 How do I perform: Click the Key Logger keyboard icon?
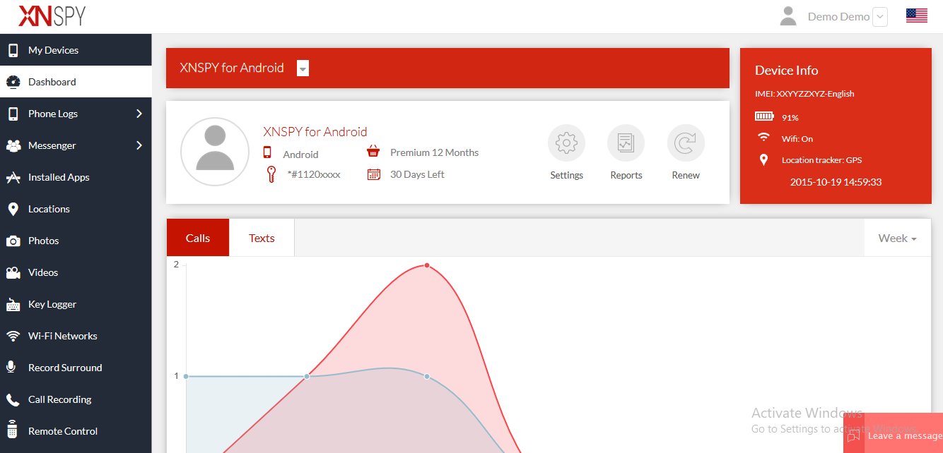click(x=13, y=304)
